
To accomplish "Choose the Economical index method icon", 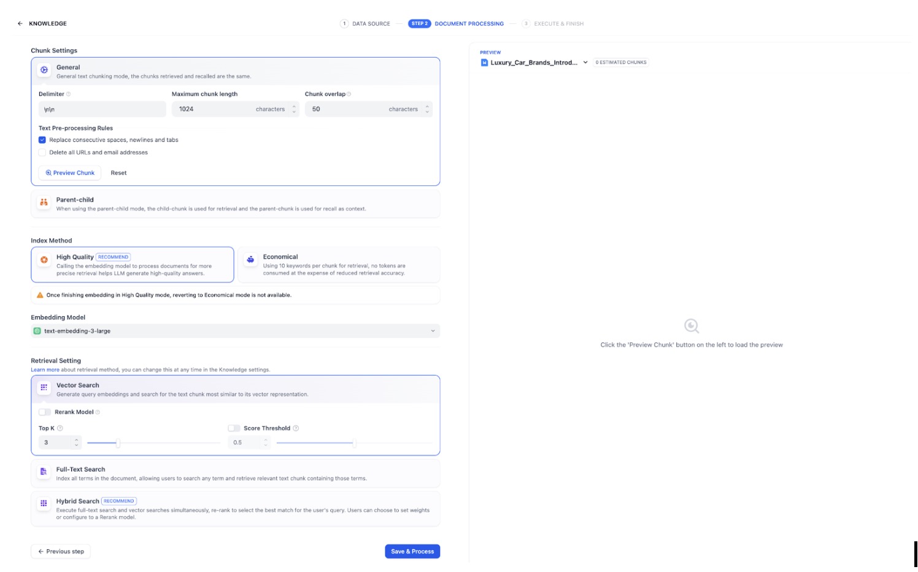I will (x=250, y=260).
